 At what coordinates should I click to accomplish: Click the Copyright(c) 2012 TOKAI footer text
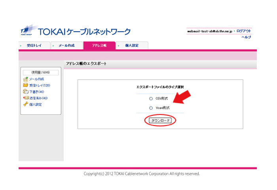pos(142,174)
